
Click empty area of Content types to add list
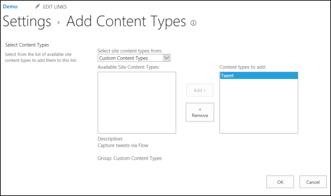coord(259,109)
